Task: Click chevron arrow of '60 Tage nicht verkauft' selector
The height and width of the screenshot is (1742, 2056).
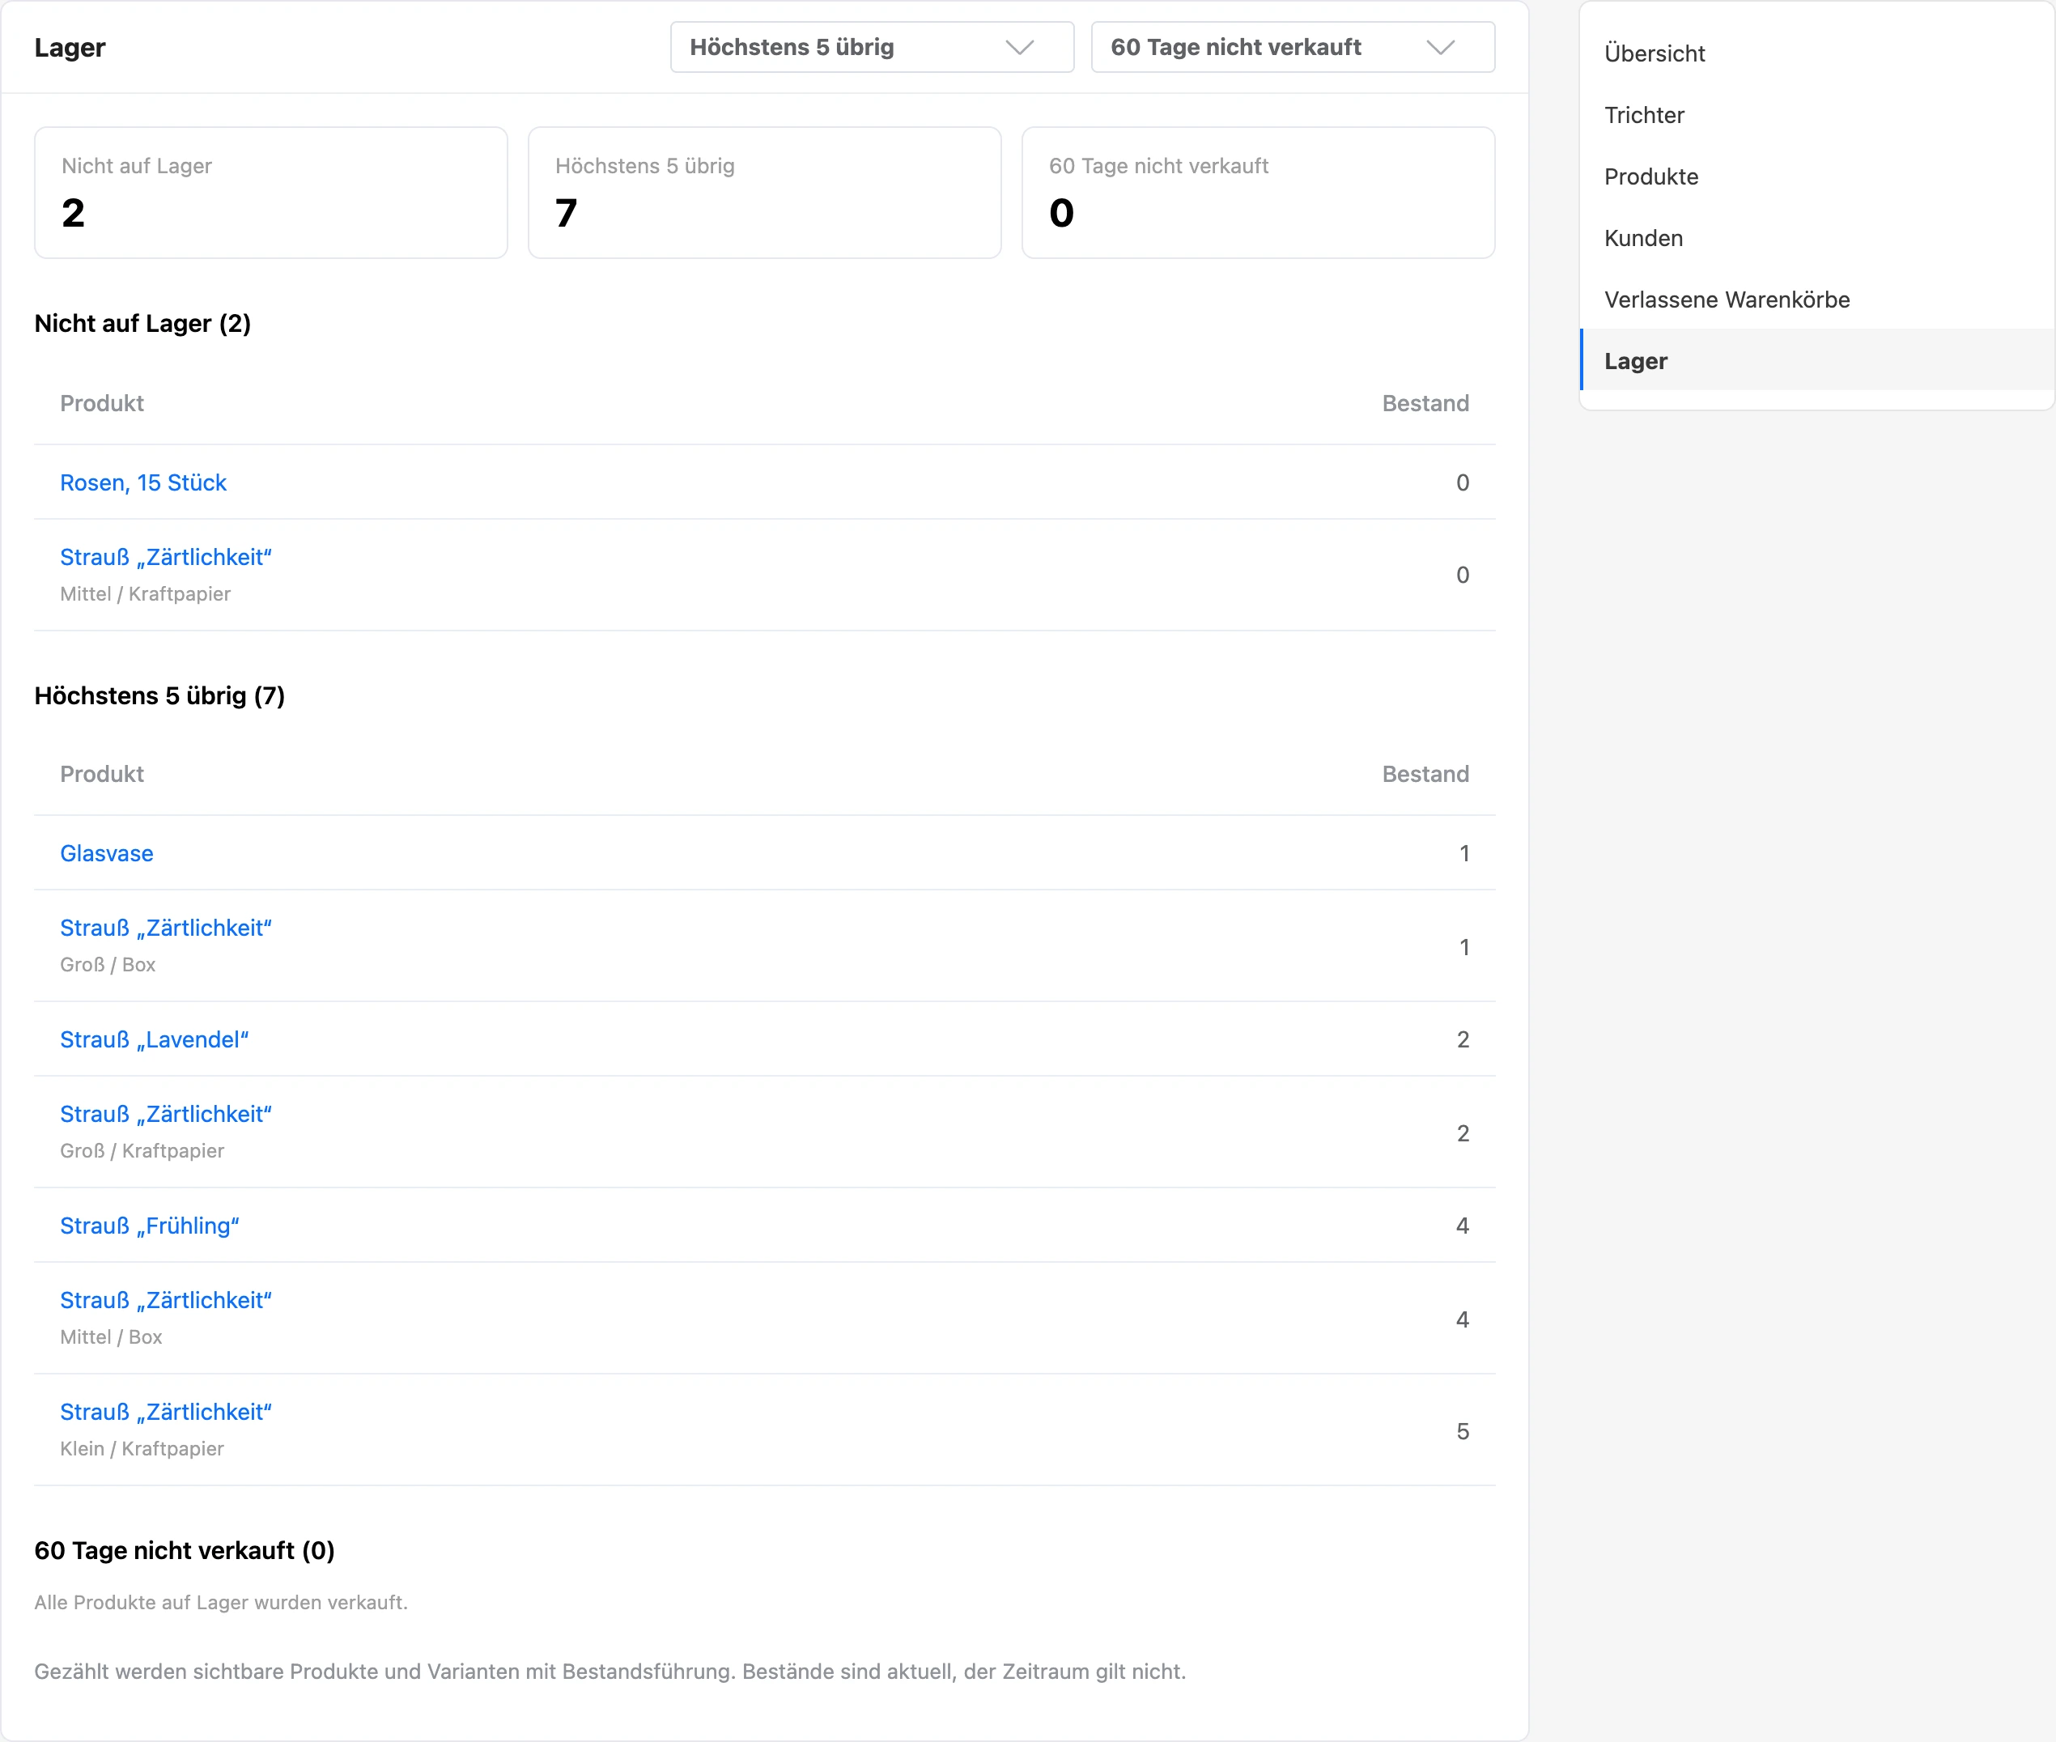Action: (x=1441, y=48)
